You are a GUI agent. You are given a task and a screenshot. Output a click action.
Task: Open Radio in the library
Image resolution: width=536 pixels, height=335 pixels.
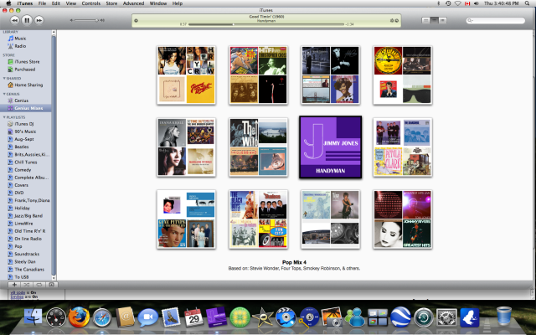20,46
